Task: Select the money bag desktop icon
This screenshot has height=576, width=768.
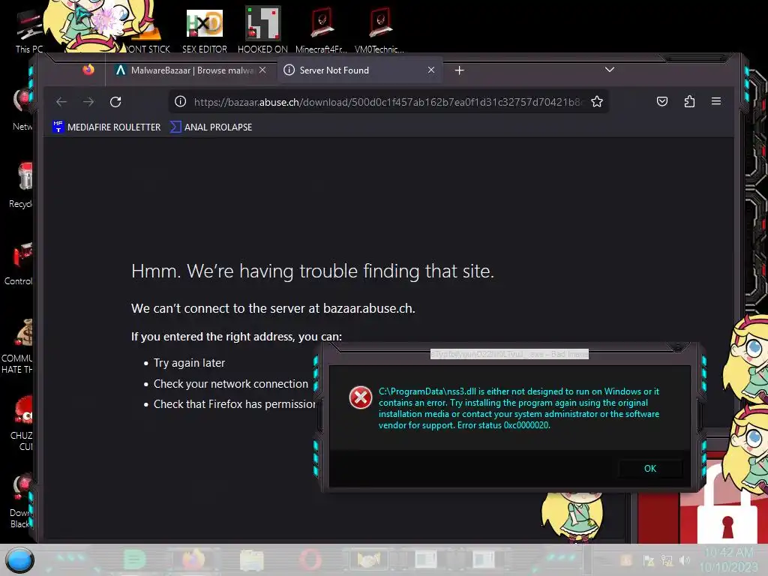Action: point(18,346)
